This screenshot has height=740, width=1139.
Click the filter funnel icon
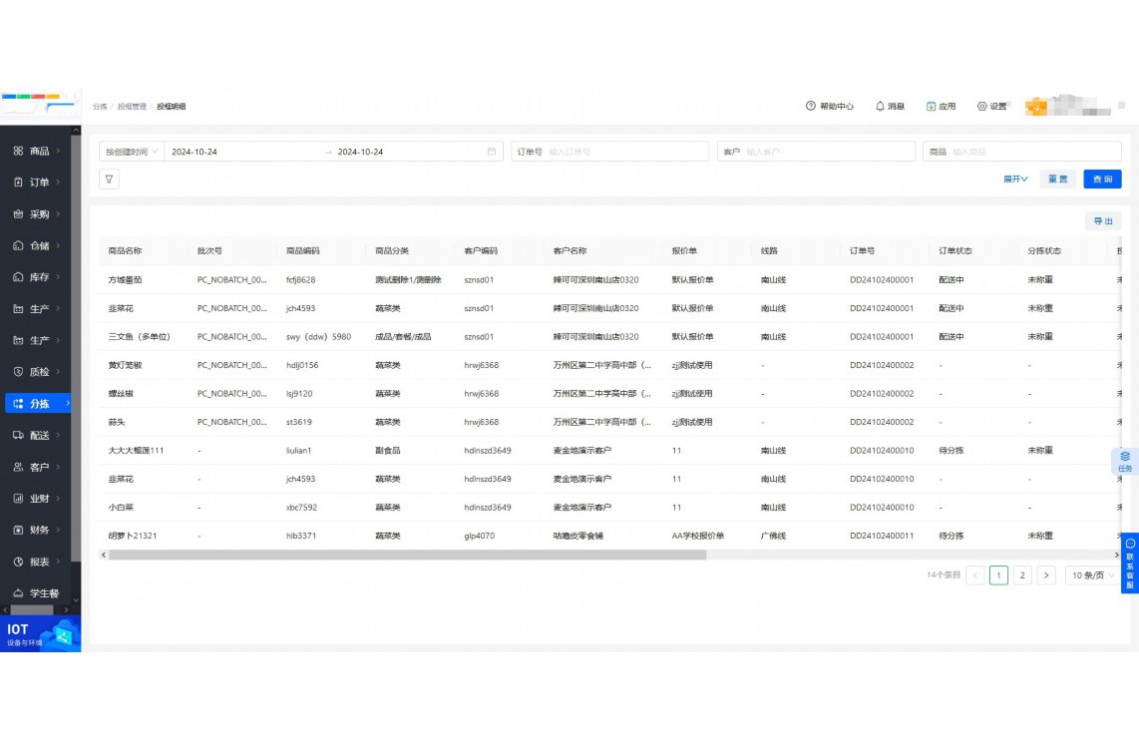(109, 180)
